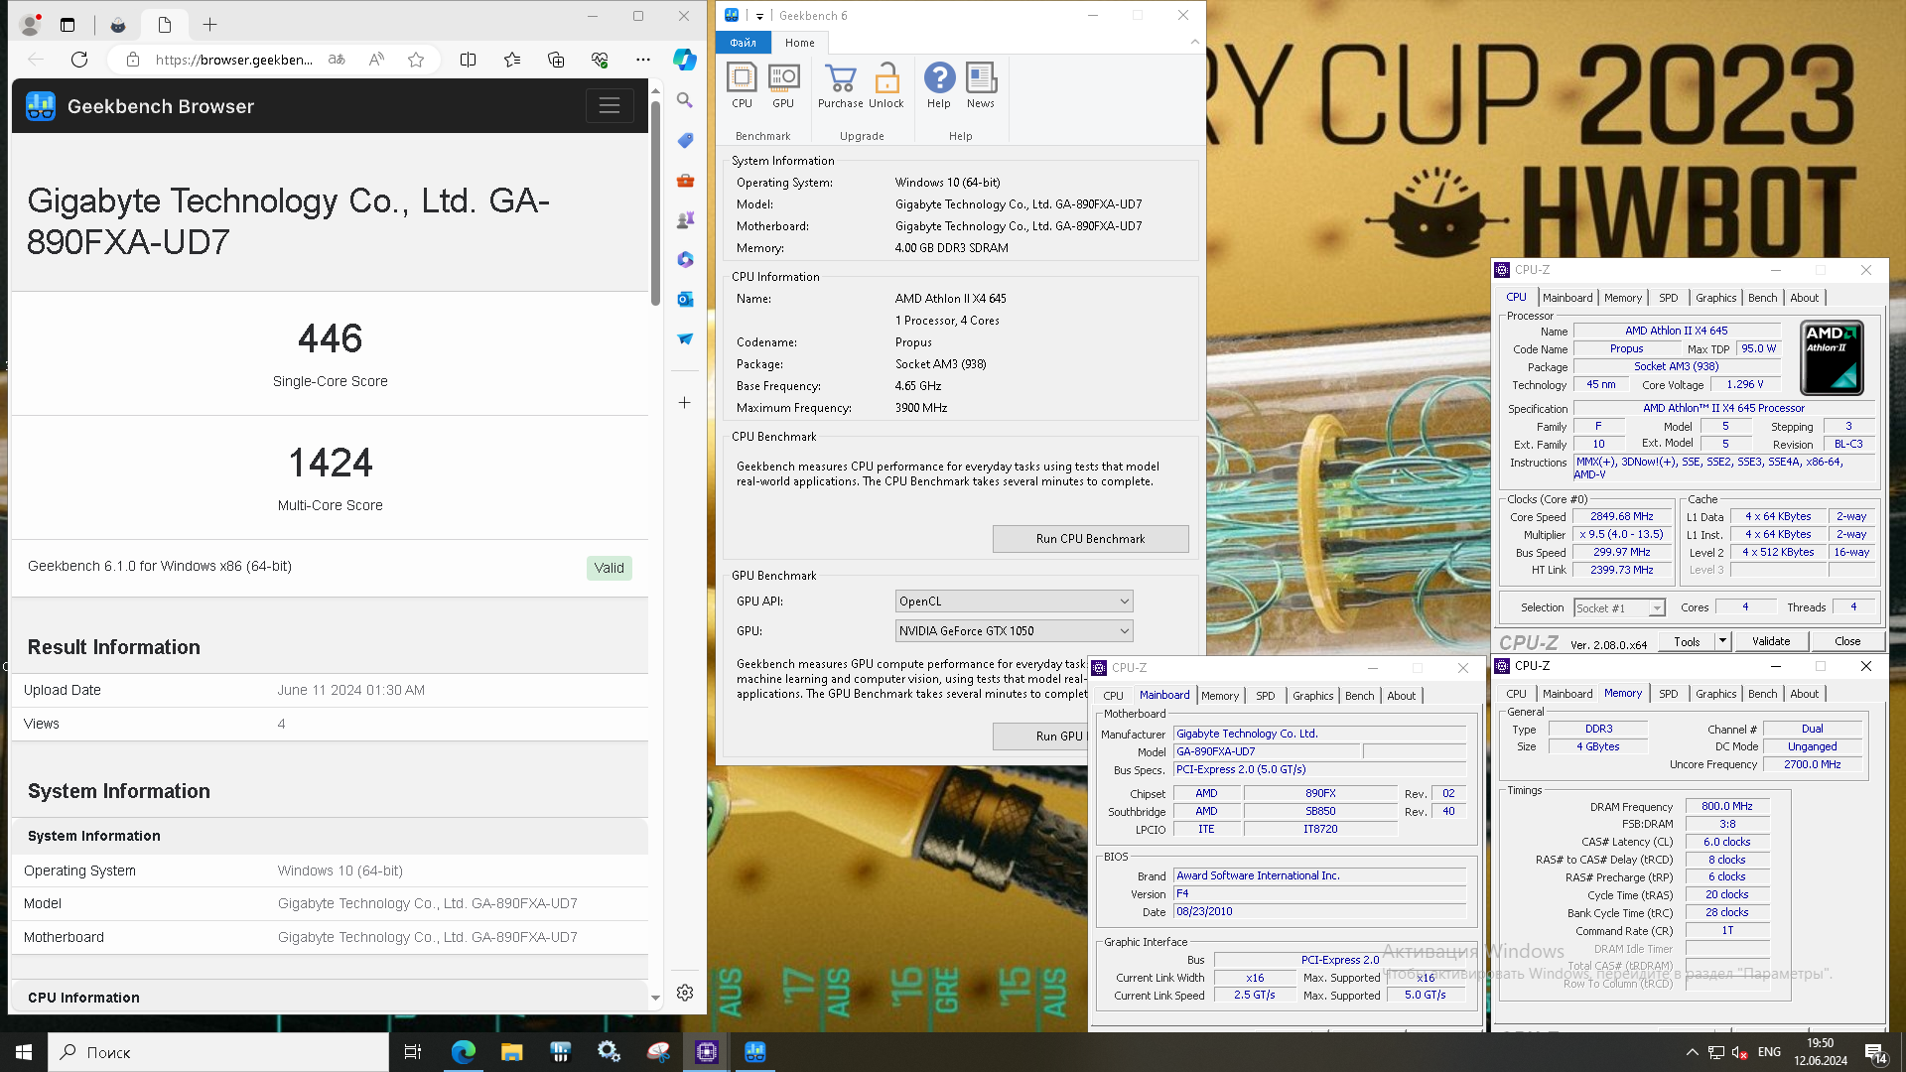Click the Geekbench Browser page scrollbar
This screenshot has height=1072, width=1906.
click(x=655, y=202)
